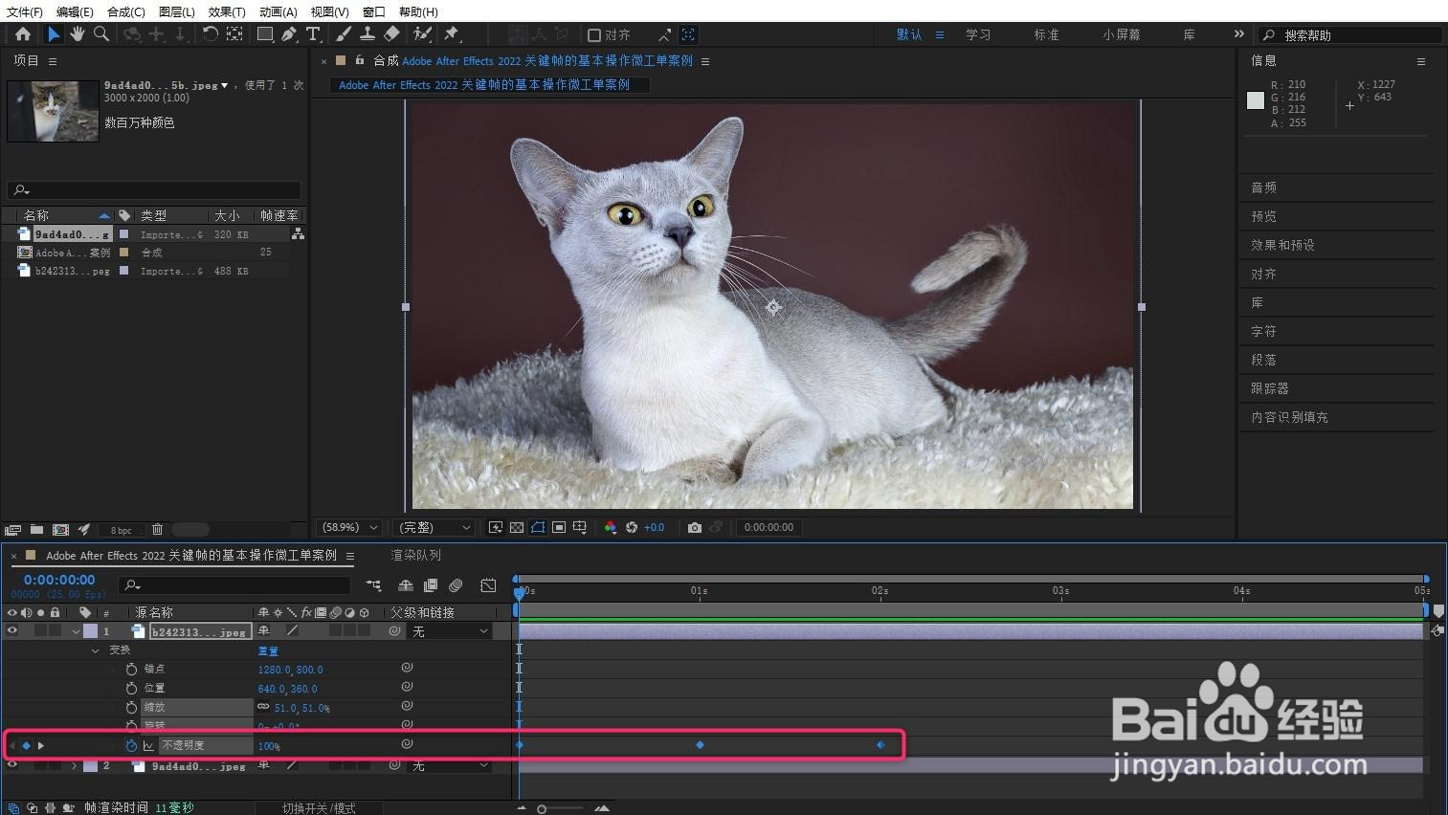Toggle mask and shape path visibility
This screenshot has height=815, width=1448.
click(538, 527)
